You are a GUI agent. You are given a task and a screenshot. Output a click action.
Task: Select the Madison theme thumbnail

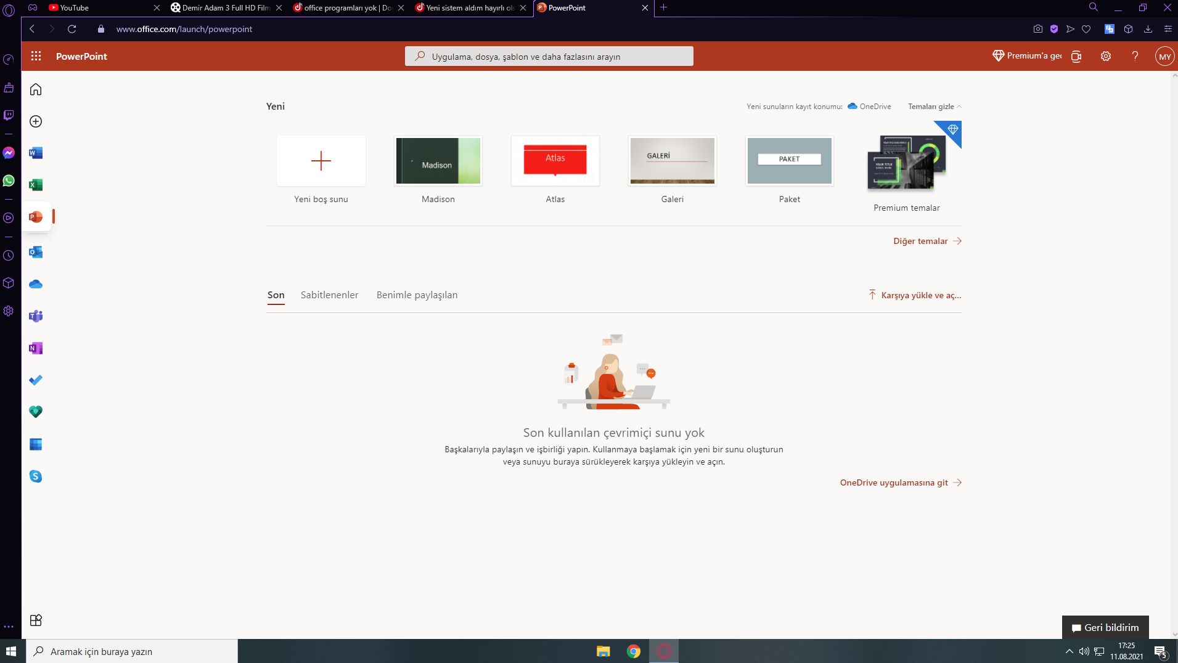click(x=438, y=161)
